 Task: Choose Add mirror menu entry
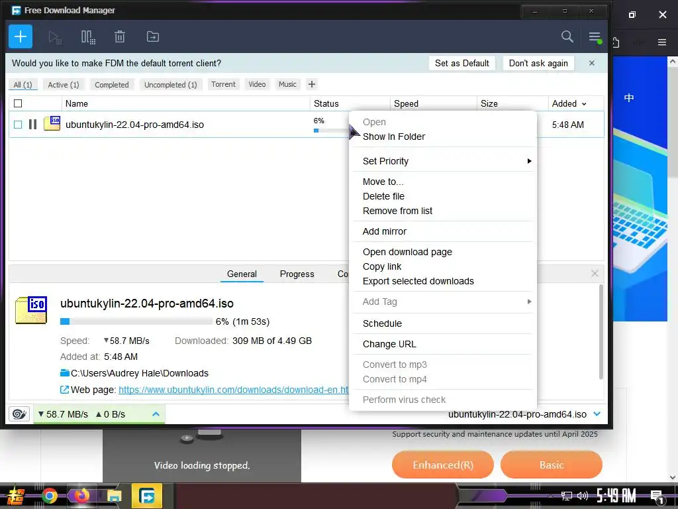(x=385, y=231)
